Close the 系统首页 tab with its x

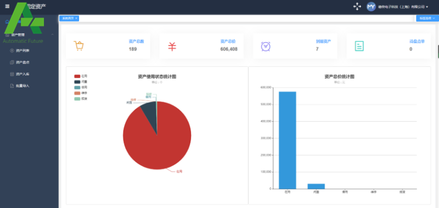76,18
